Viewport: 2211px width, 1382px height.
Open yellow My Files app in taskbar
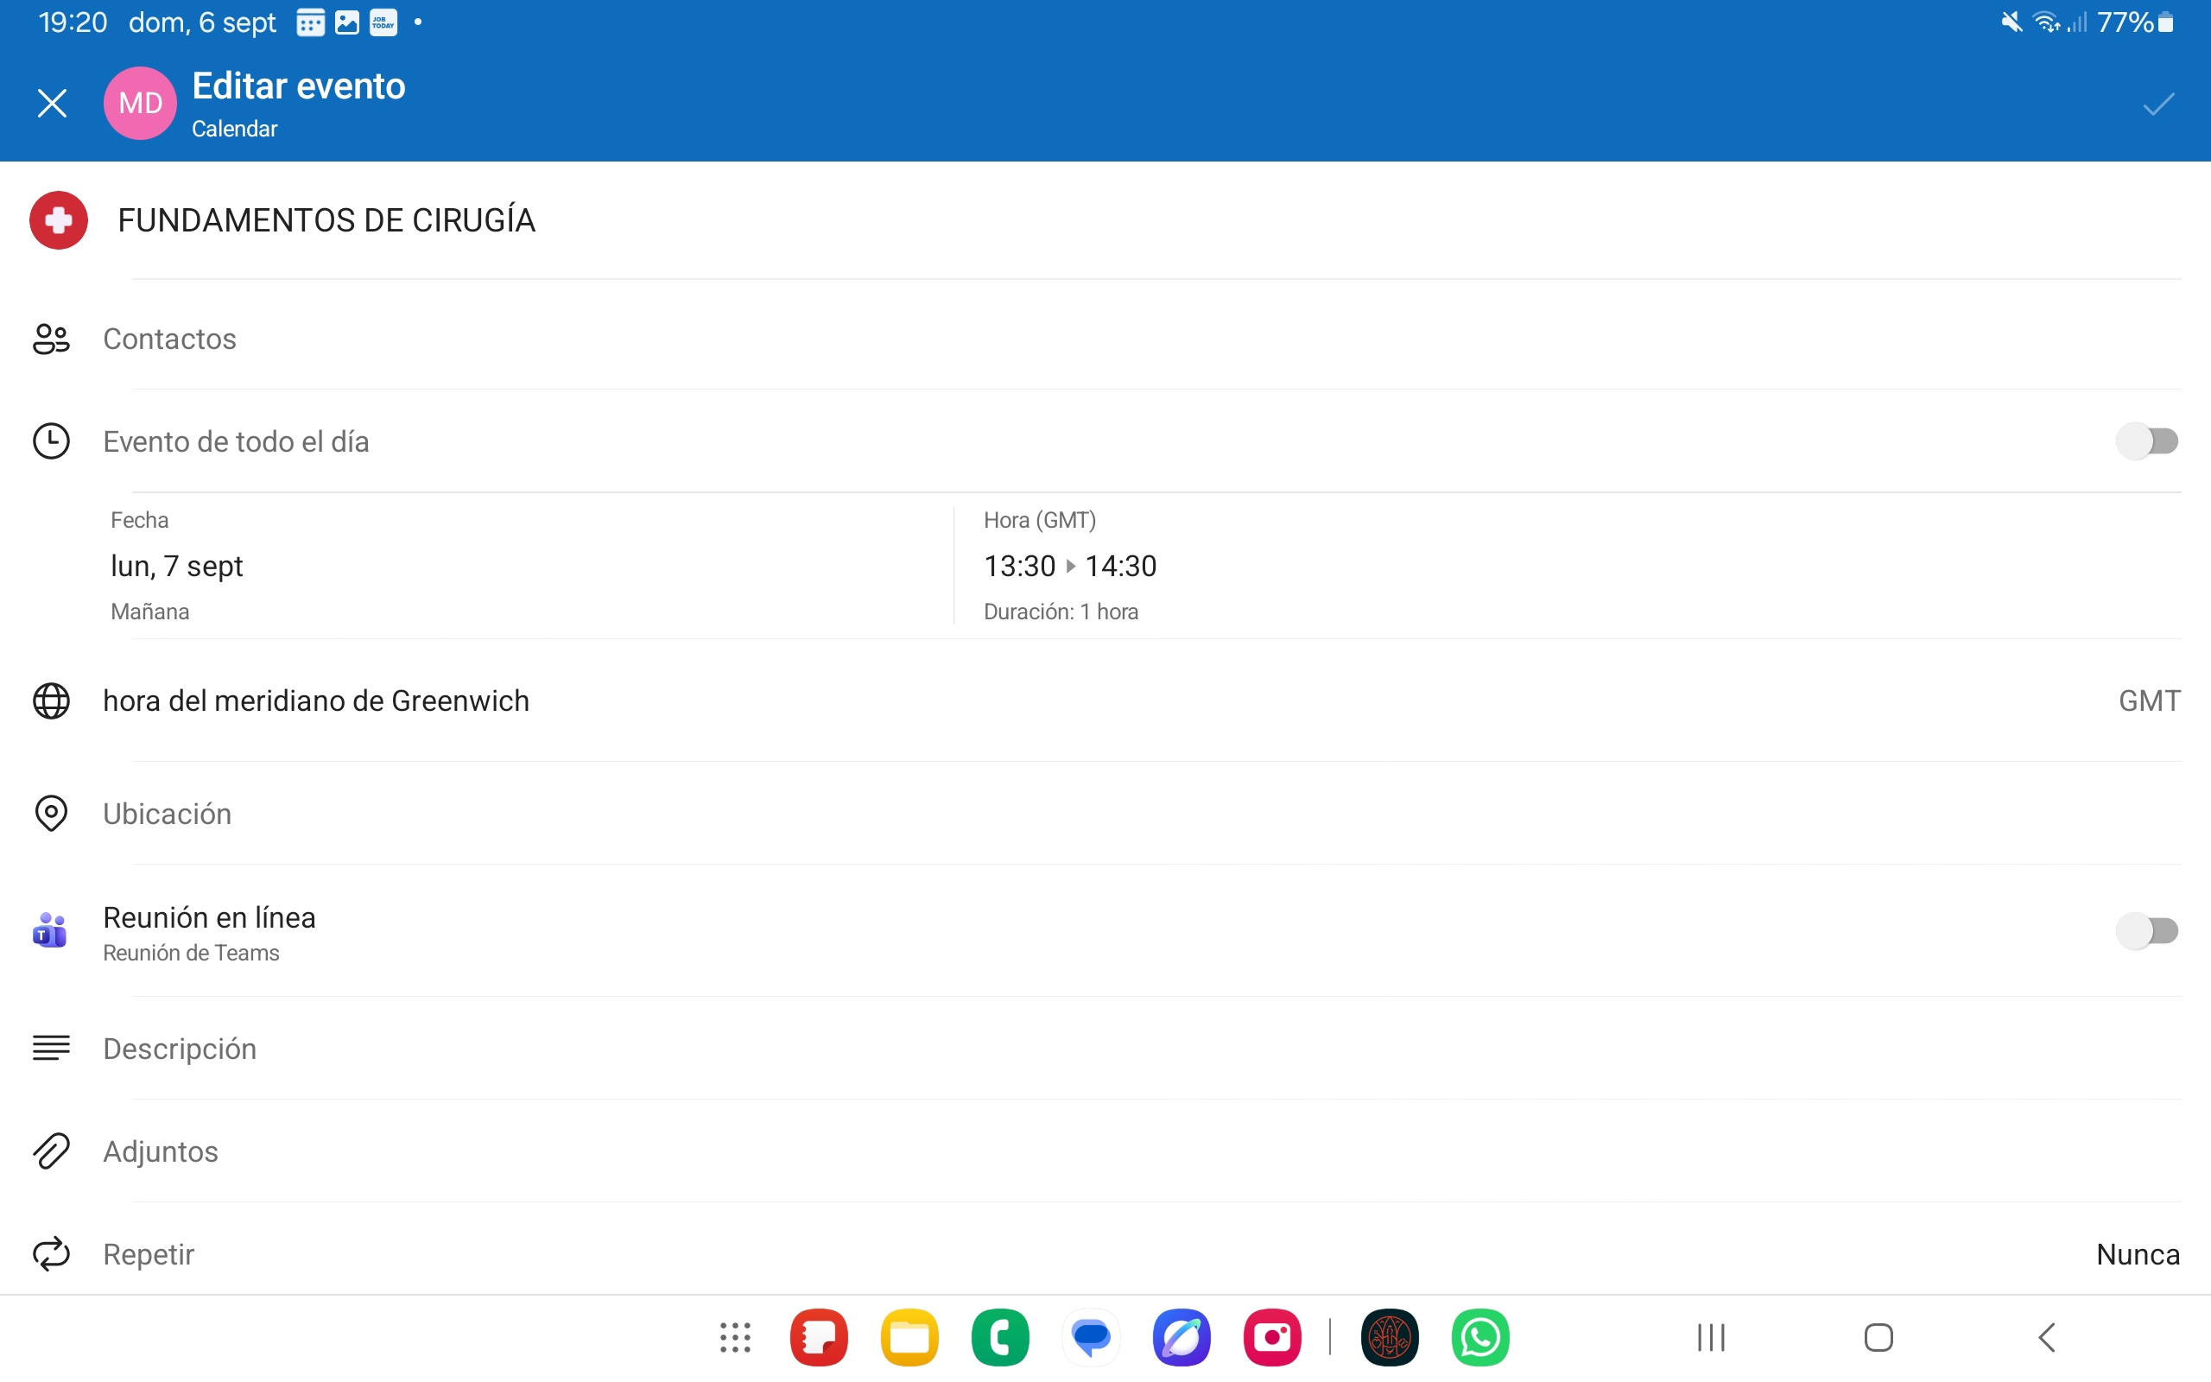[x=909, y=1337]
